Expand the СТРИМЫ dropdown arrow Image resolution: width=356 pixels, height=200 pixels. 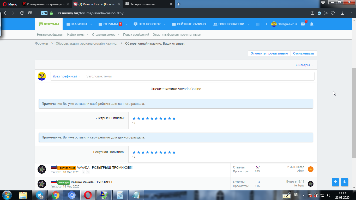(126, 24)
